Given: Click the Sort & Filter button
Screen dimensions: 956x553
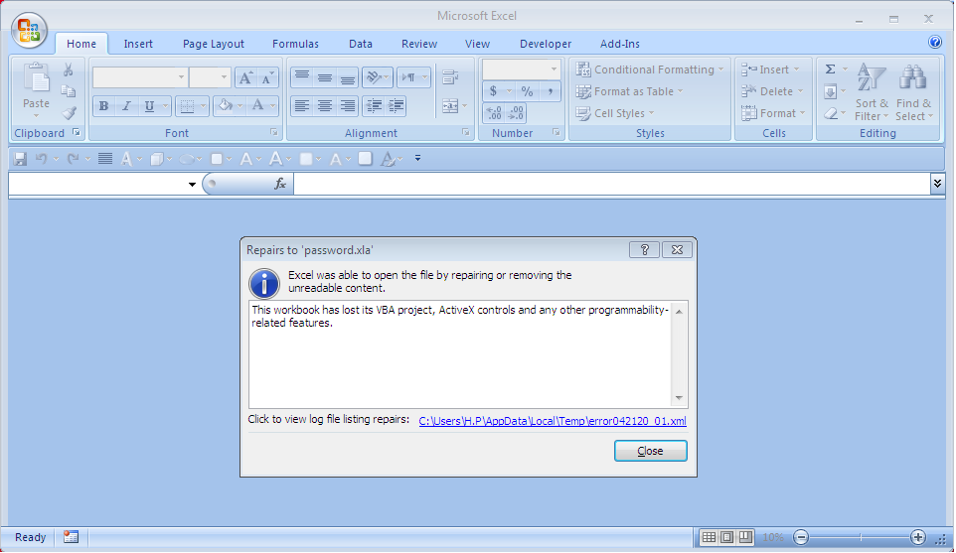Looking at the screenshot, I should click(872, 91).
